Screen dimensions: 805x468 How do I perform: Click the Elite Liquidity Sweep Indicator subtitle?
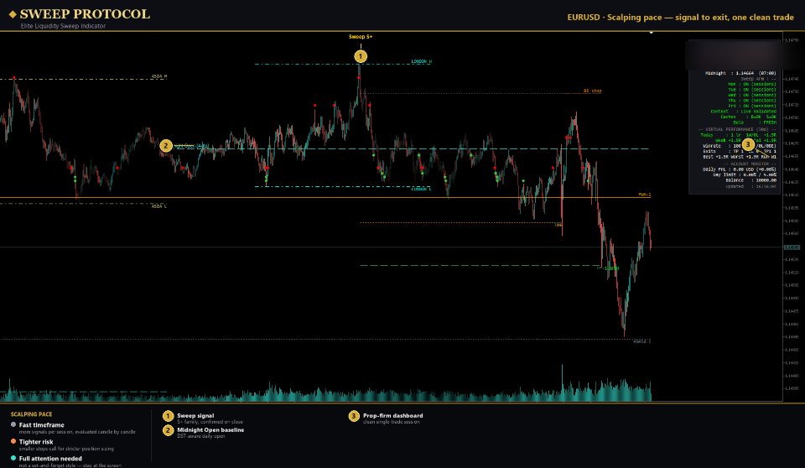tap(63, 26)
